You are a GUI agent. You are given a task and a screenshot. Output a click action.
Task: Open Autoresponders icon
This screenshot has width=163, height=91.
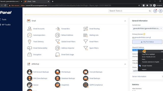[x=30, y=35]
